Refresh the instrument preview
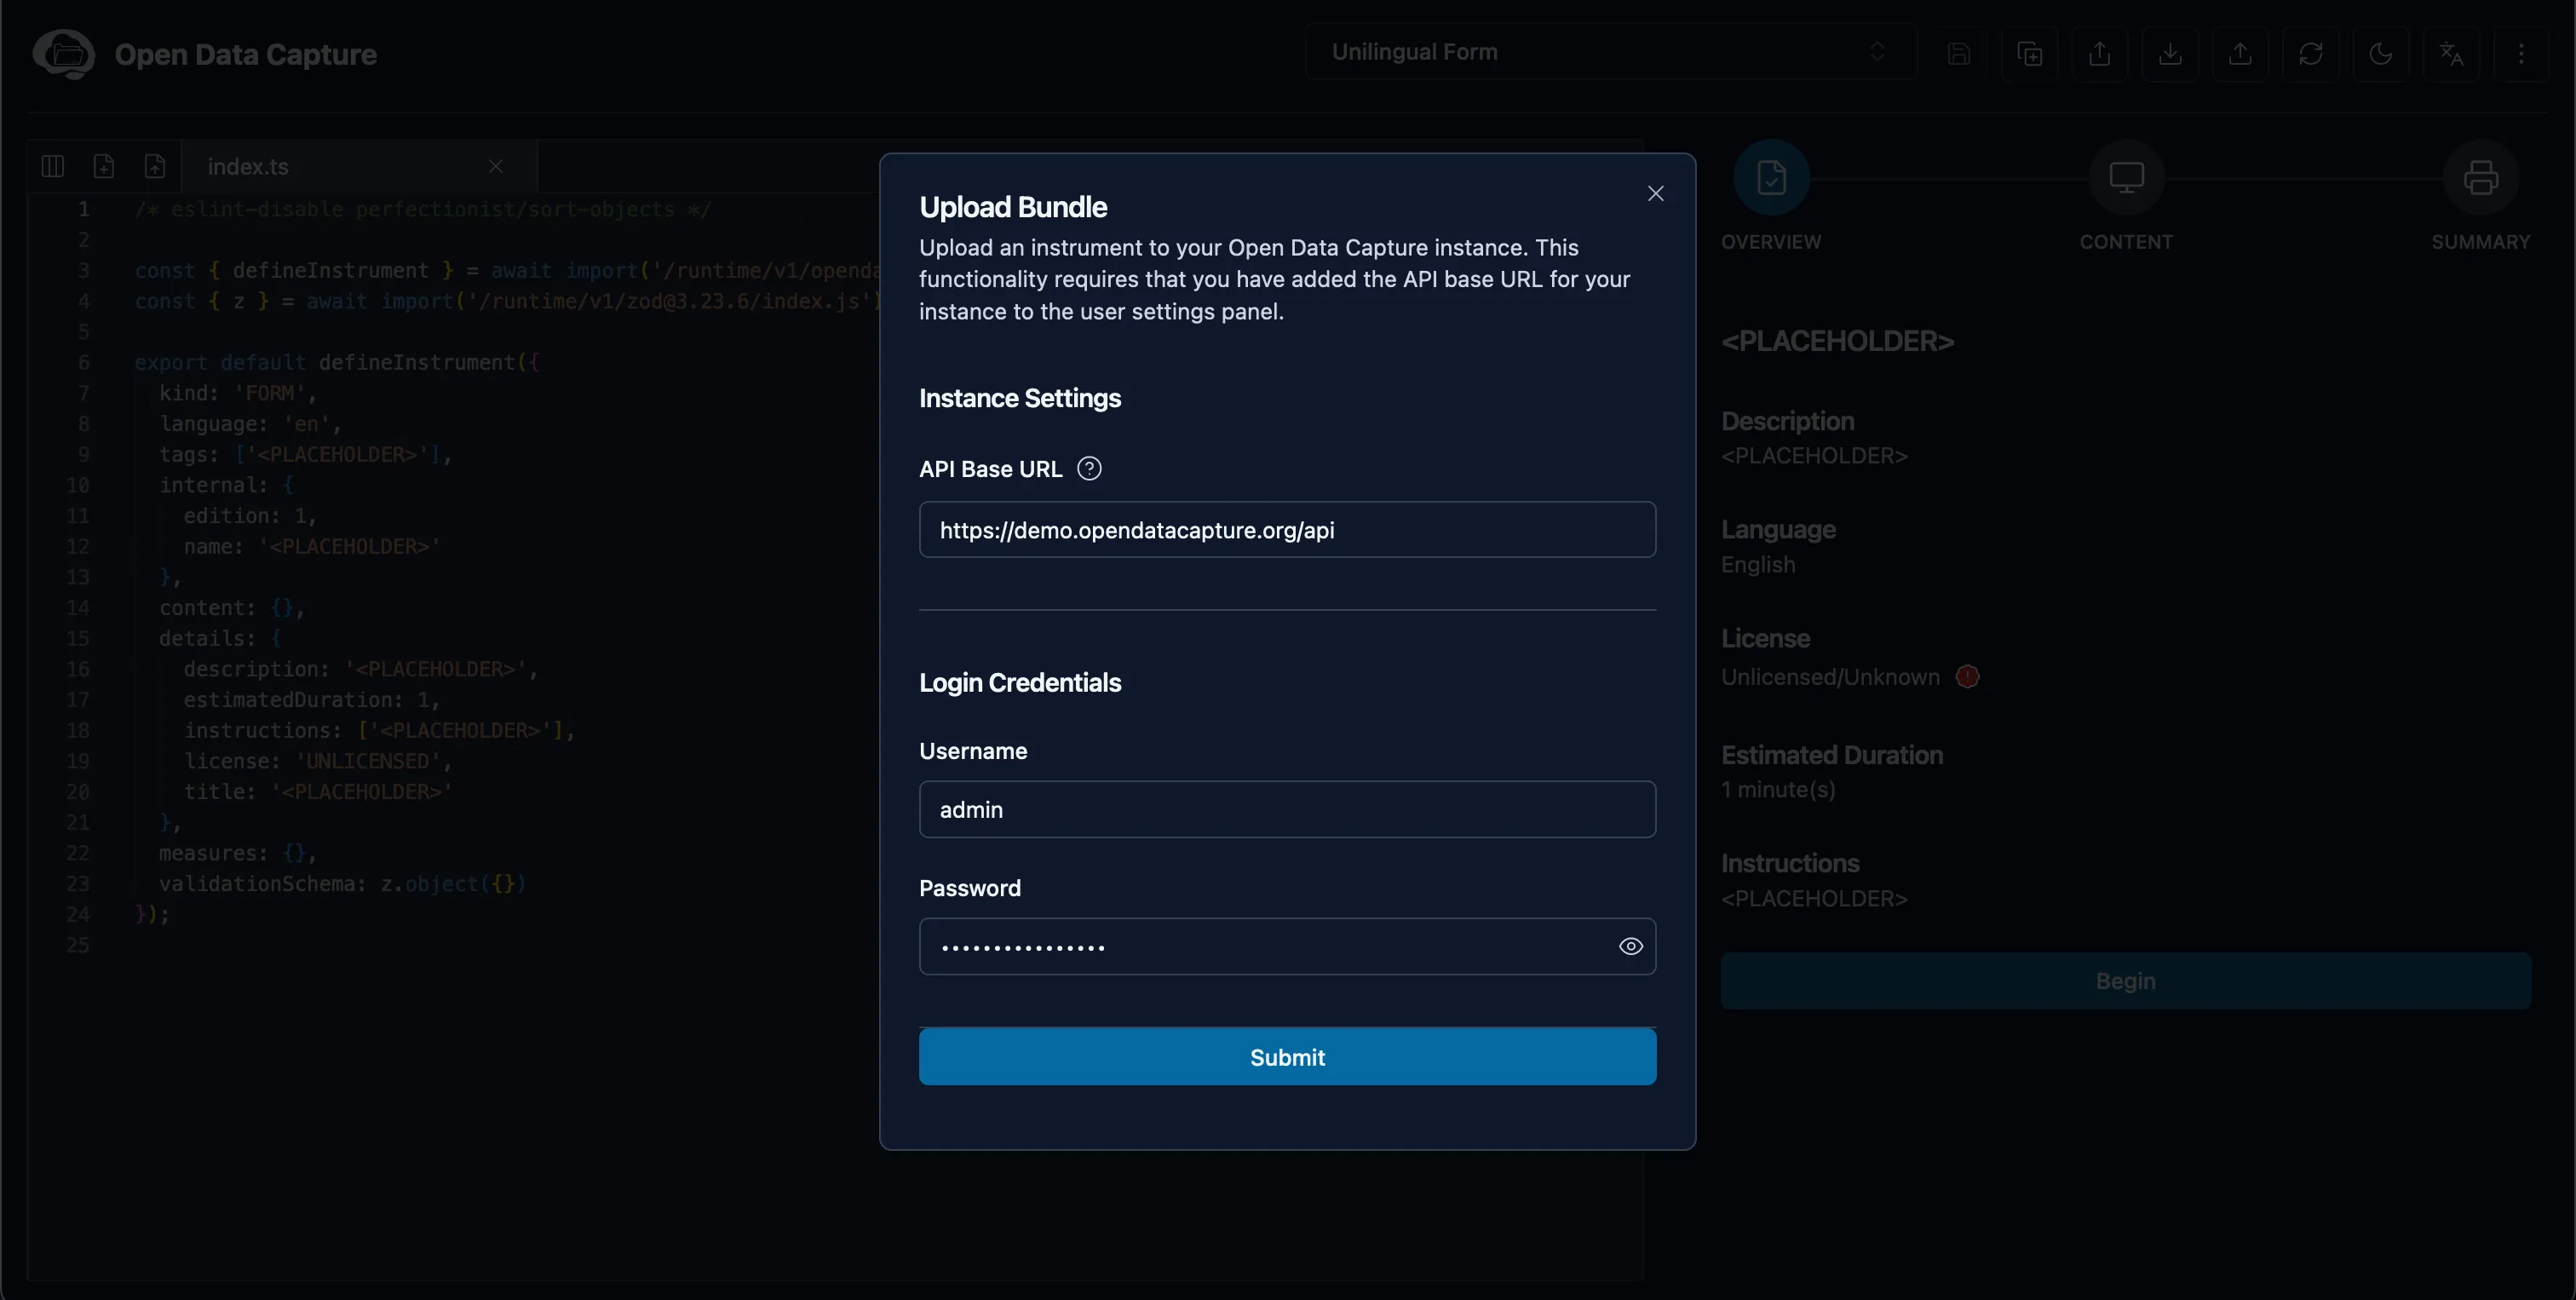The image size is (2576, 1300). coord(2312,53)
